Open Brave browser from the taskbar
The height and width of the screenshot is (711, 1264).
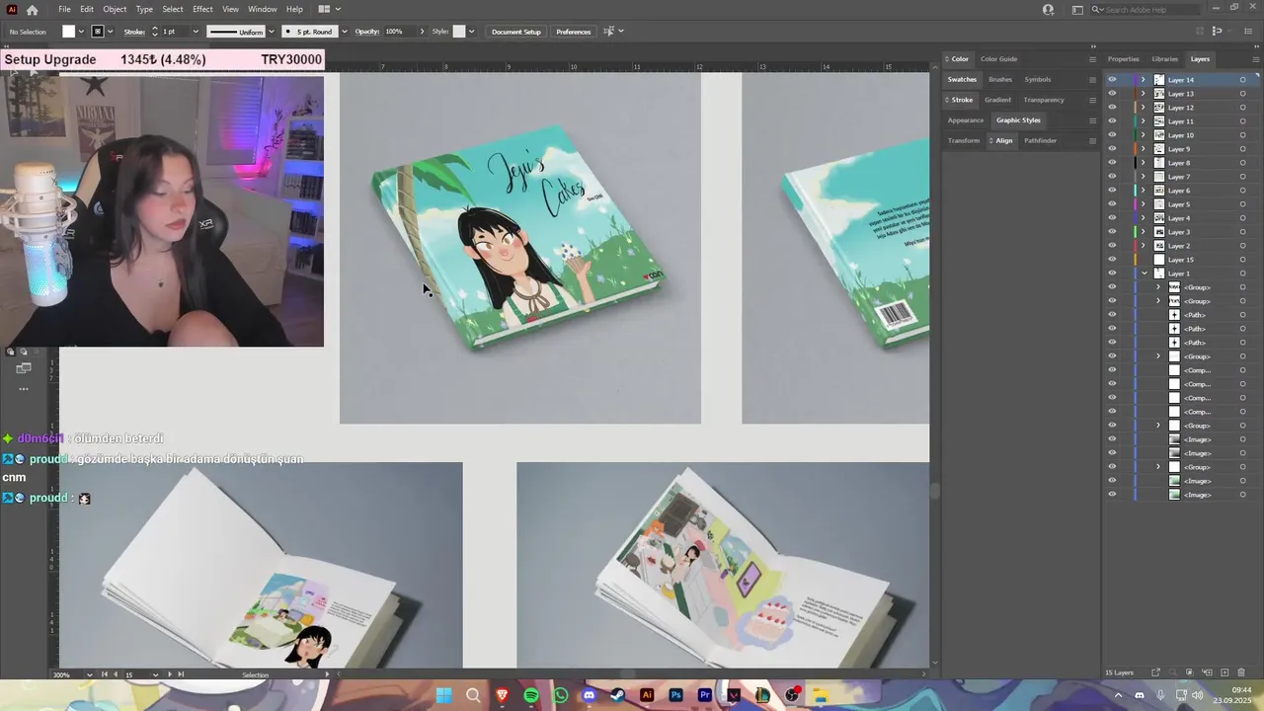[x=503, y=695]
